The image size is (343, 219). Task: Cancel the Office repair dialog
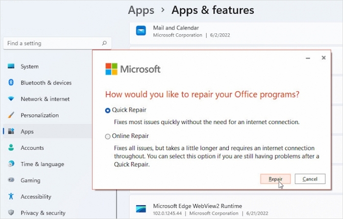coord(310,179)
